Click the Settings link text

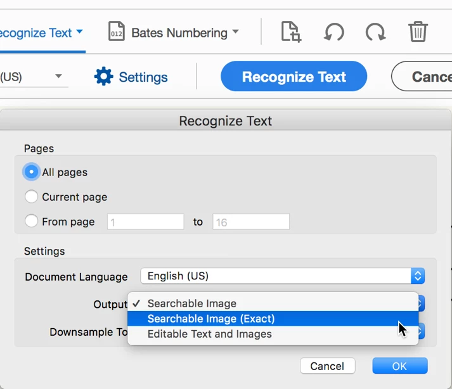pyautogui.click(x=143, y=77)
